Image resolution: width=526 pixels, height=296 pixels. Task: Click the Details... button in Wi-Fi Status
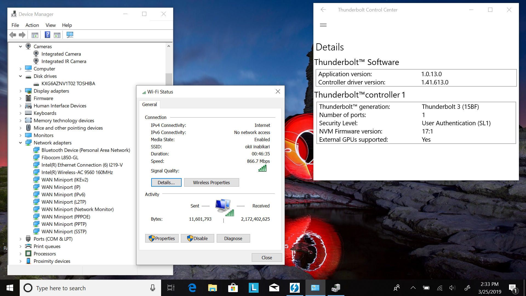coord(166,183)
